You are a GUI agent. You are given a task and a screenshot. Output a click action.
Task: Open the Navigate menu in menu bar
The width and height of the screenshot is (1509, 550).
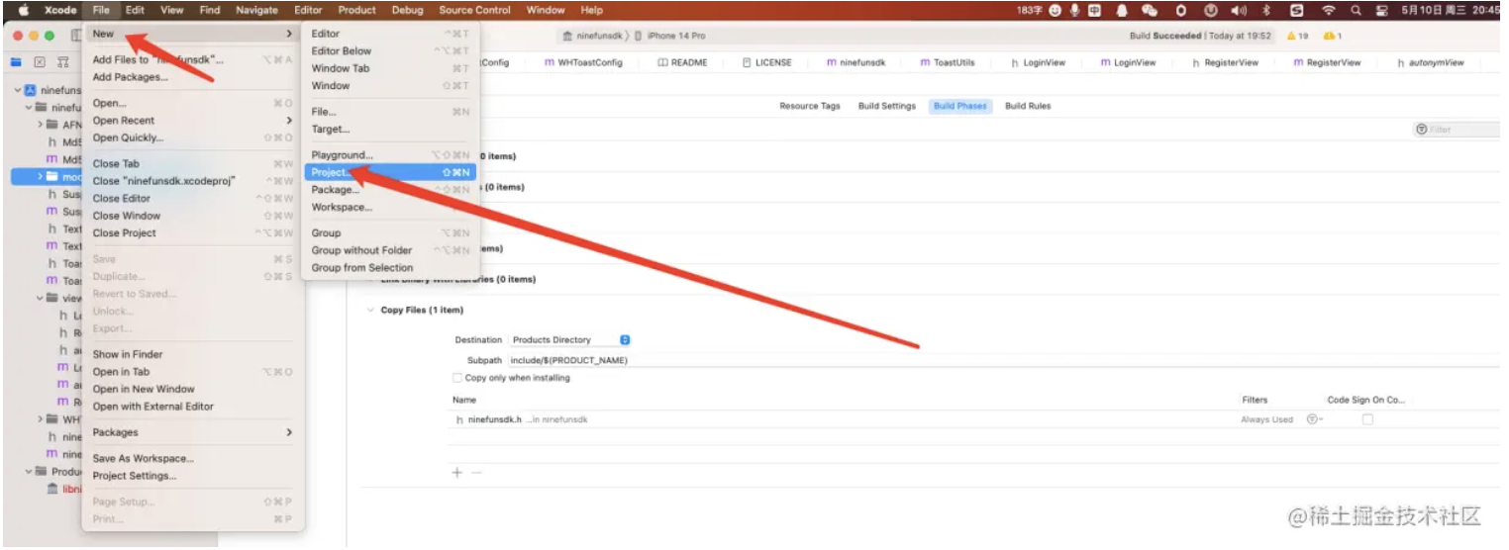256,10
